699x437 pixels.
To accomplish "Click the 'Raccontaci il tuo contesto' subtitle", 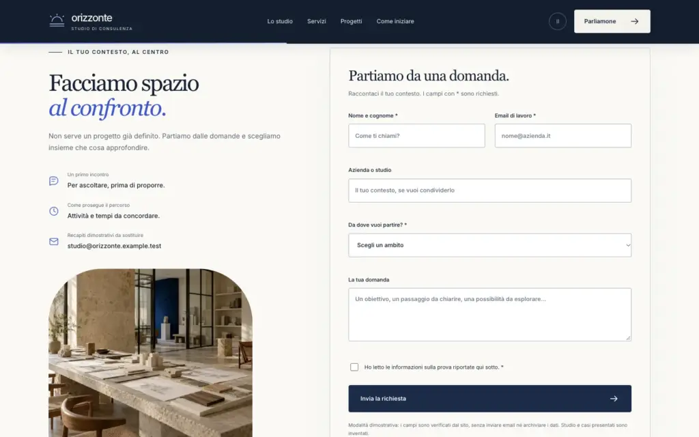I will click(x=423, y=94).
